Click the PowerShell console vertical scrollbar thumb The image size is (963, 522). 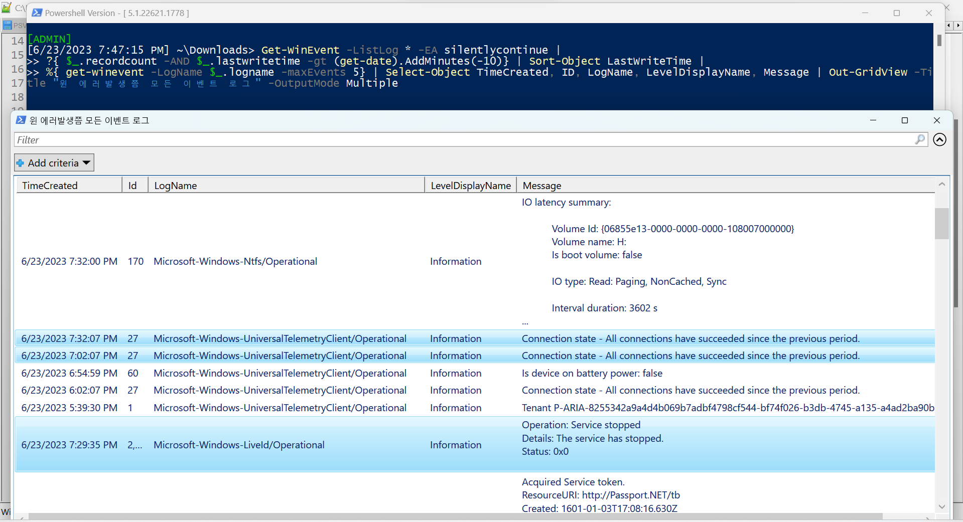click(939, 41)
